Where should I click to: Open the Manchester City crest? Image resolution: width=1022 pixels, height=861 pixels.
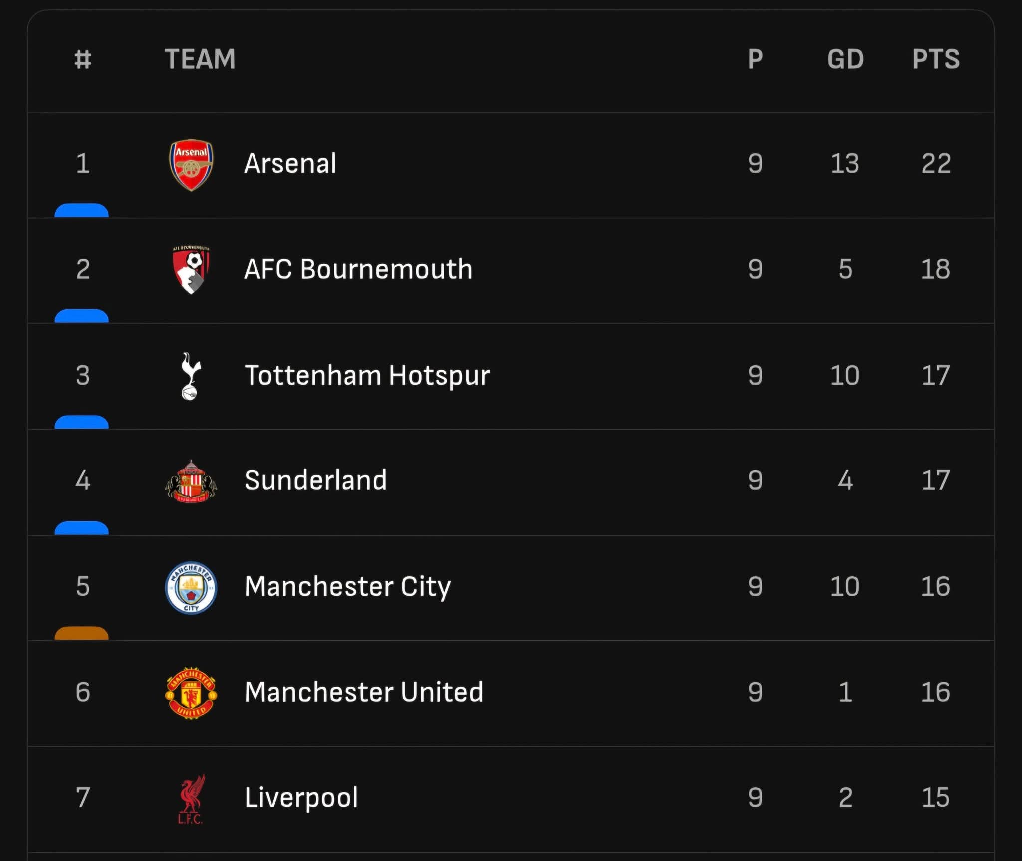tap(191, 588)
